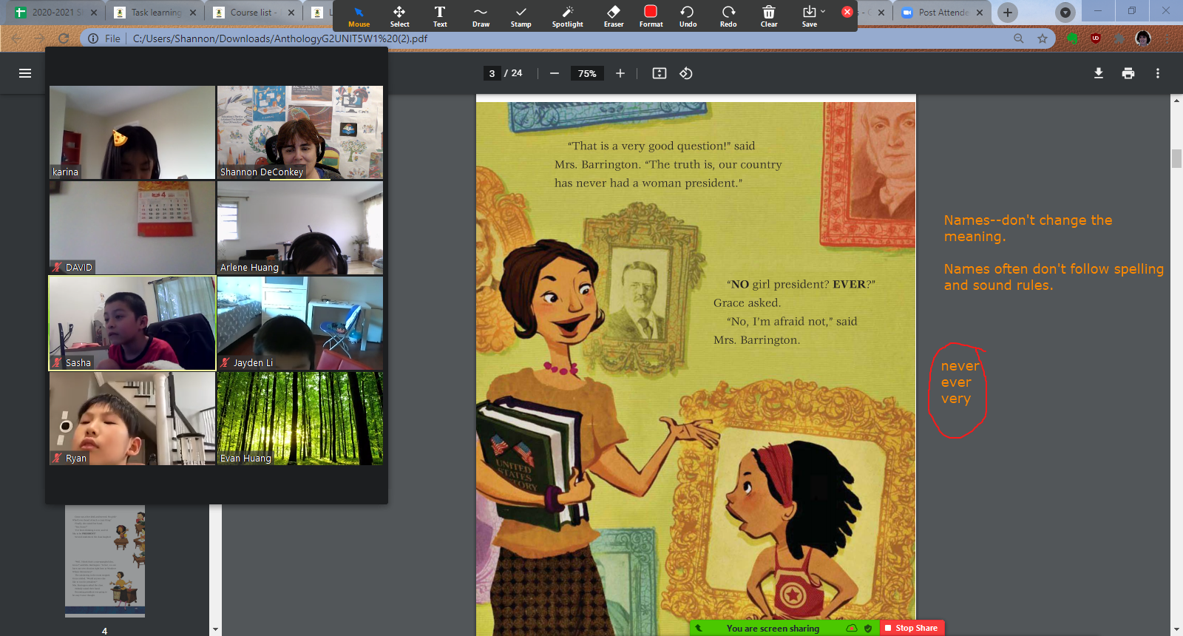Click the PDF vertical scrollbar handle
Screen dimensions: 1183x636
point(1176,159)
